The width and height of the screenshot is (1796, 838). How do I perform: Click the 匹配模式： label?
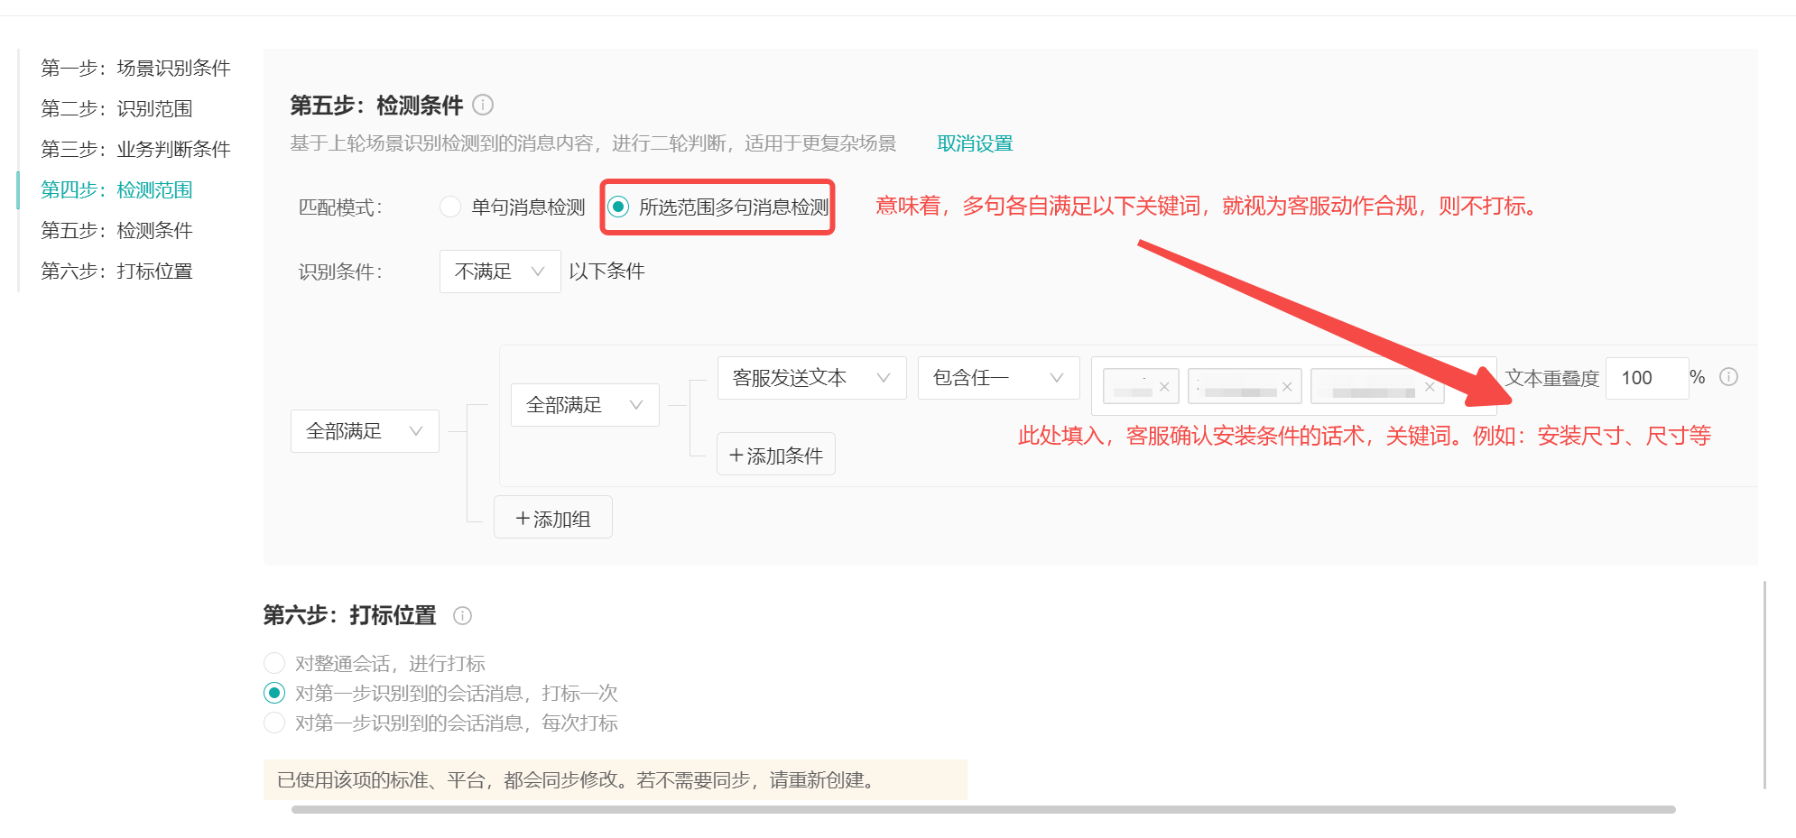click(x=341, y=208)
